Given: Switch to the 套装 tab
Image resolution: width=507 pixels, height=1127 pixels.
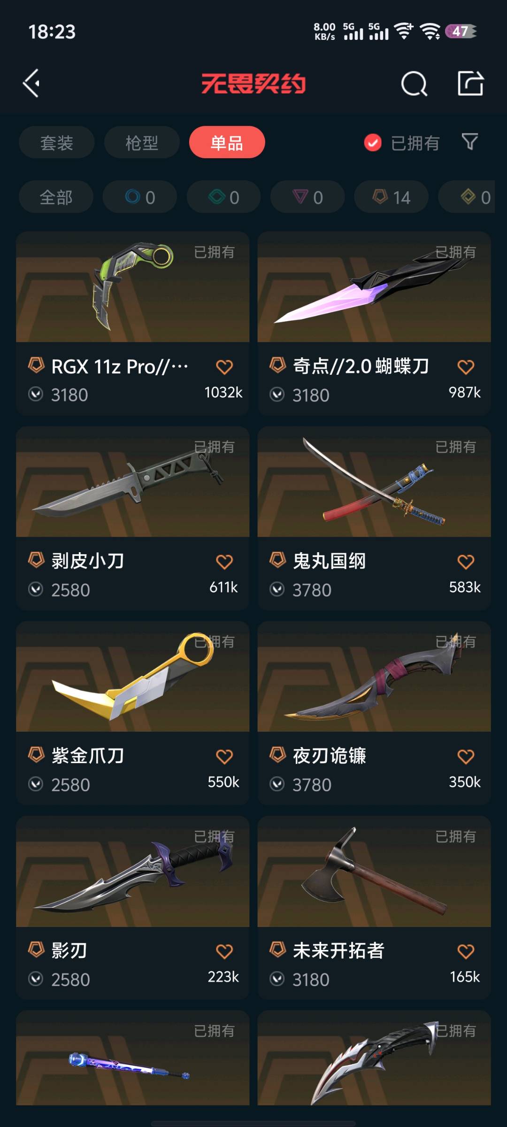Looking at the screenshot, I should click(x=57, y=142).
